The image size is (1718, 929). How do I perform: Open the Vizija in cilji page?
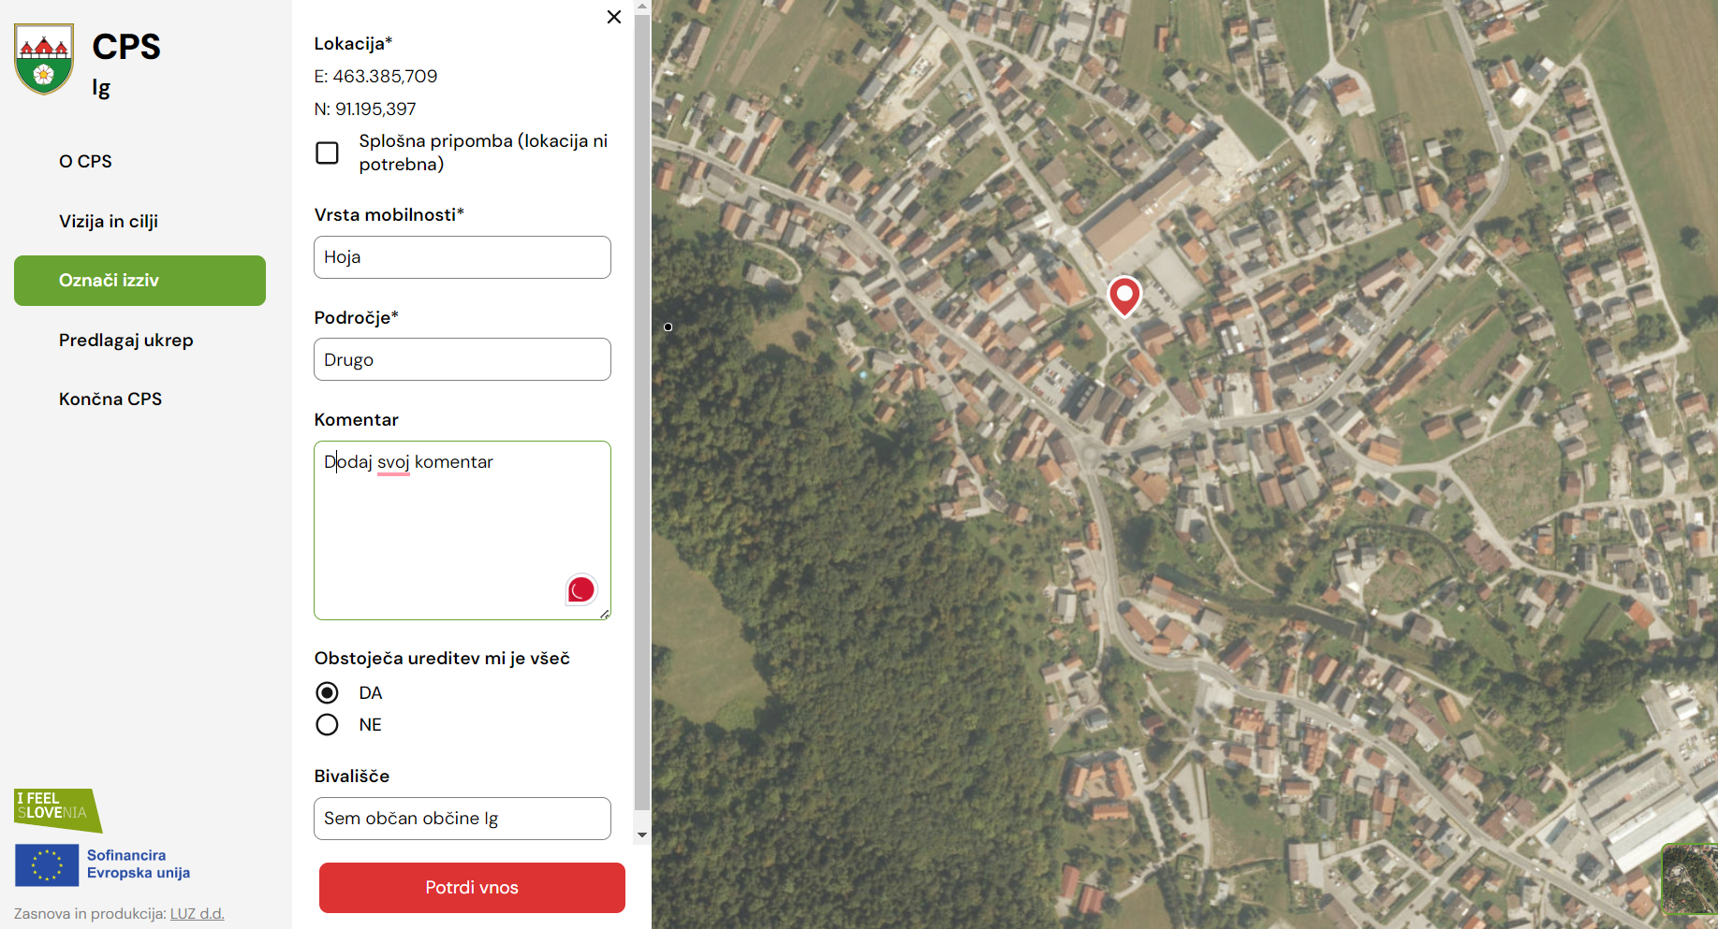[x=109, y=222]
